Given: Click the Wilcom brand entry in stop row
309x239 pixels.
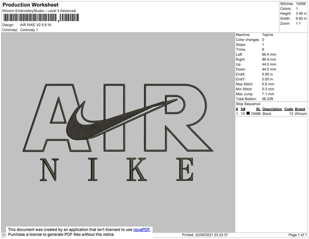Looking at the screenshot, I should point(301,114).
